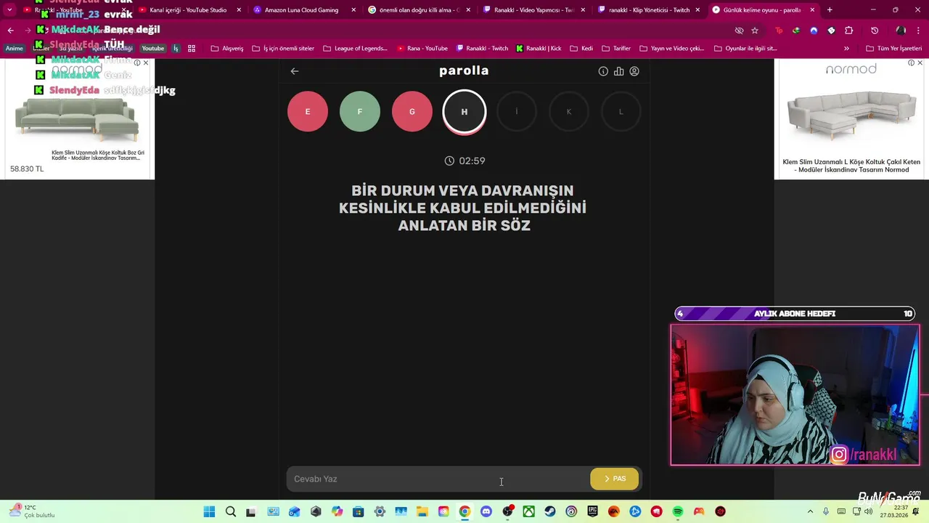Open the Chrome extensions puzzle icon

(848, 31)
